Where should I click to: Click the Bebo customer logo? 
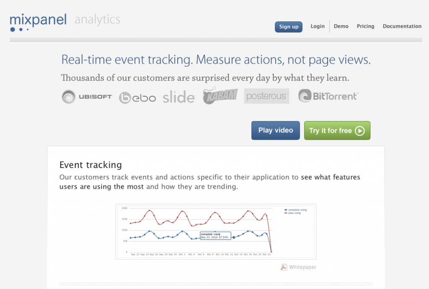(x=137, y=98)
